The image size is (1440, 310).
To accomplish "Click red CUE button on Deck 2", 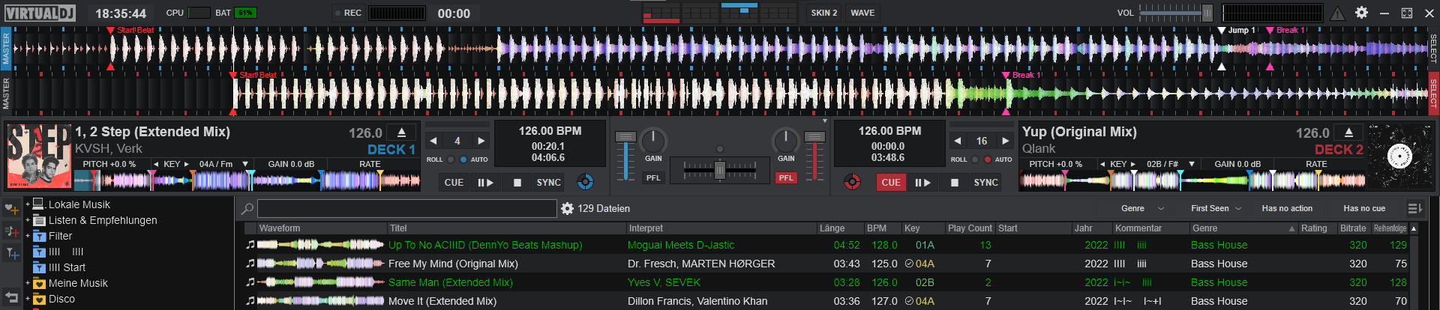I will (891, 182).
